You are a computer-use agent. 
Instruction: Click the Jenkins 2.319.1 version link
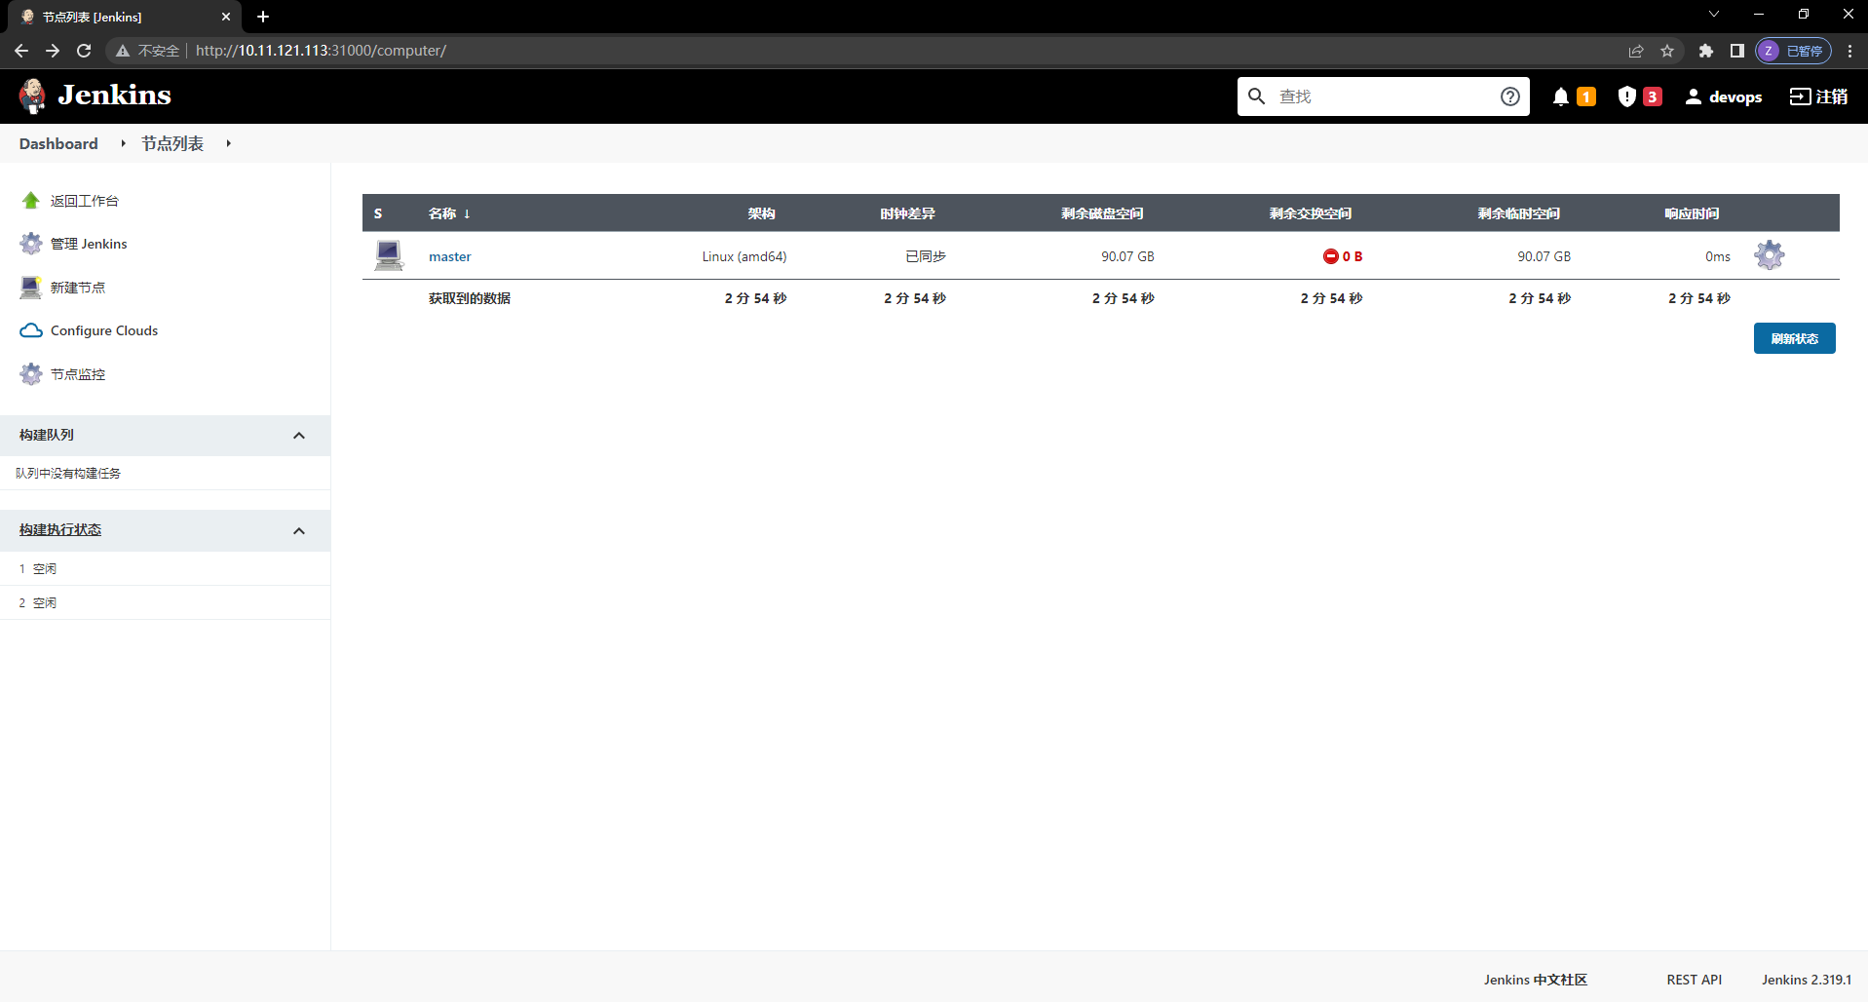1807,980
